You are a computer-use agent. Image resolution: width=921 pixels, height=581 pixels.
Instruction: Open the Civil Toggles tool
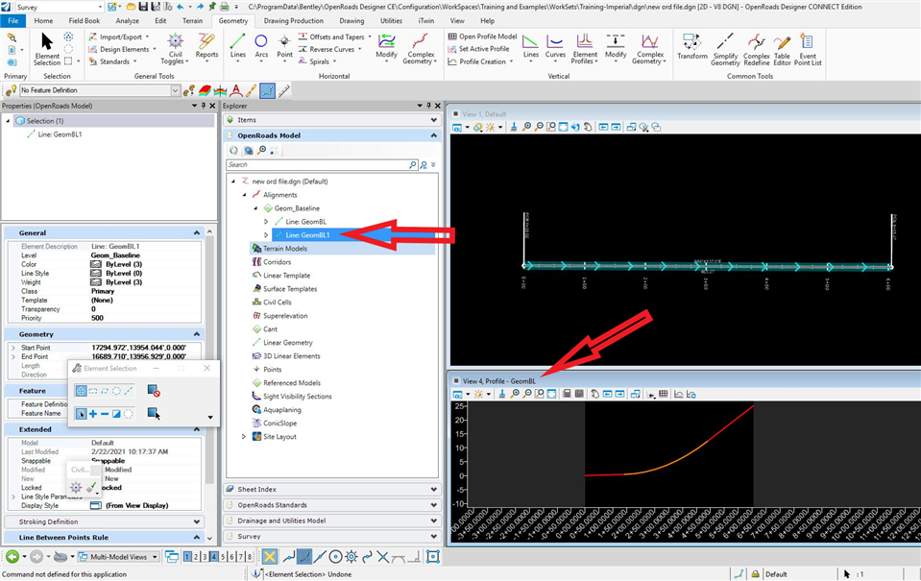(x=175, y=49)
